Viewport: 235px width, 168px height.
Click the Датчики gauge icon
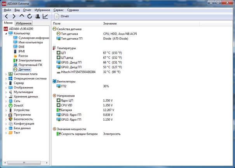[15, 69]
